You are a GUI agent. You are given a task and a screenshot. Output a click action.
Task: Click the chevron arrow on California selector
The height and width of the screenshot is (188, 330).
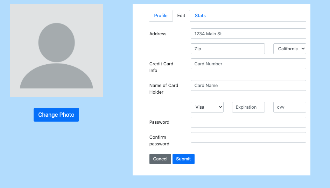[303, 49]
